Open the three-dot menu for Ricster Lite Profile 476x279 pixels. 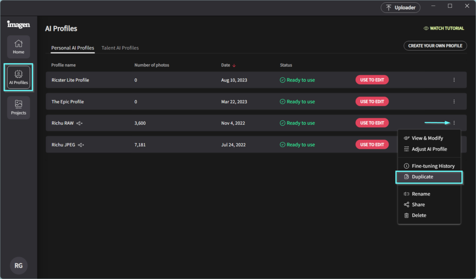(x=454, y=80)
